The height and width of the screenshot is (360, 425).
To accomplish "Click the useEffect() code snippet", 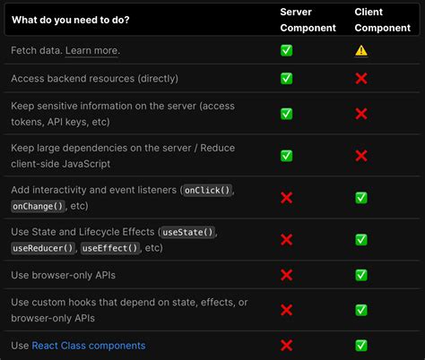I will (x=109, y=248).
